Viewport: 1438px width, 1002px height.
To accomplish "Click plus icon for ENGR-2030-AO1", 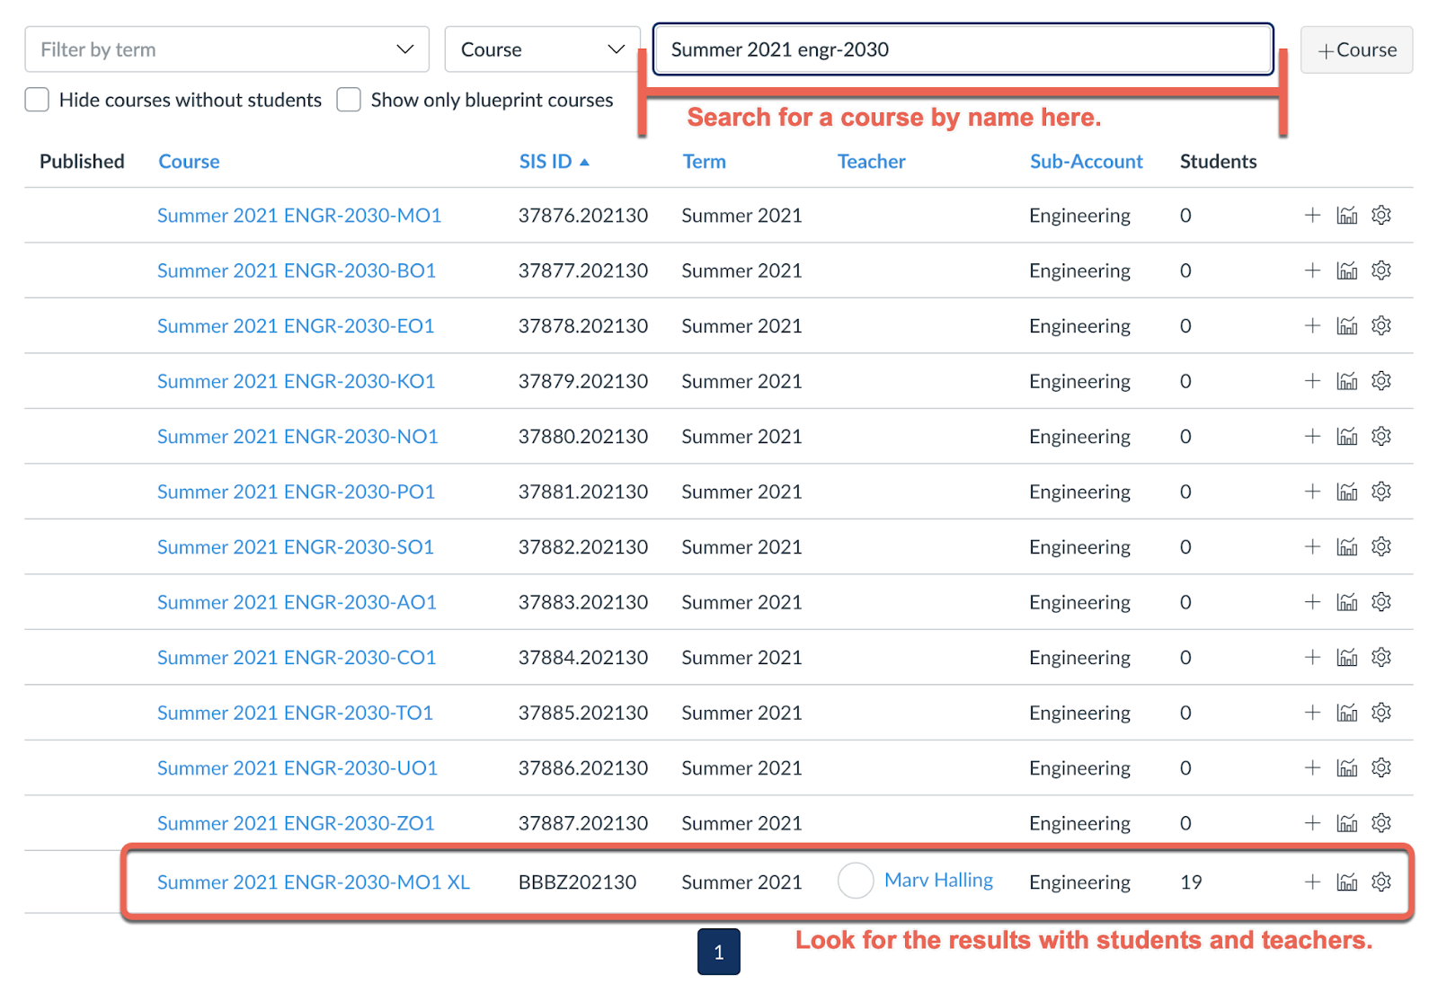I will pos(1312,602).
